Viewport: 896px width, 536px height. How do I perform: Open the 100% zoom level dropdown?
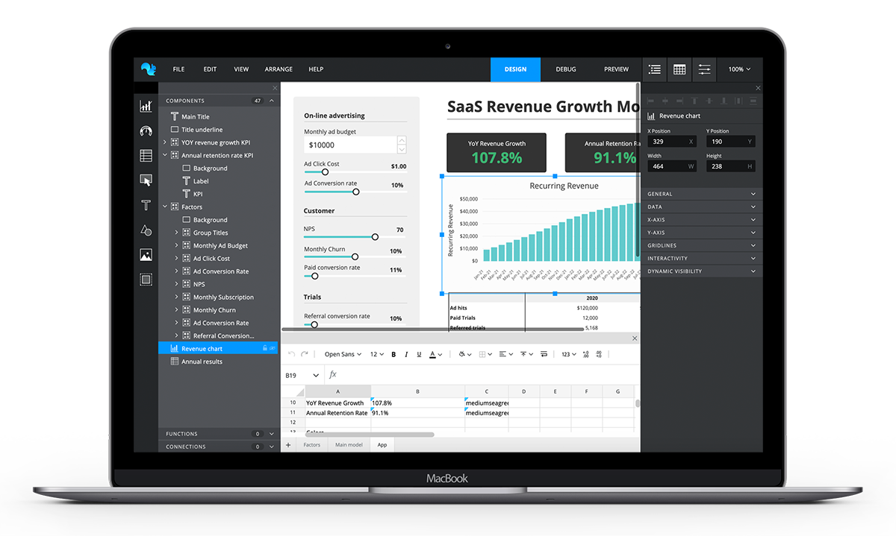pos(739,69)
